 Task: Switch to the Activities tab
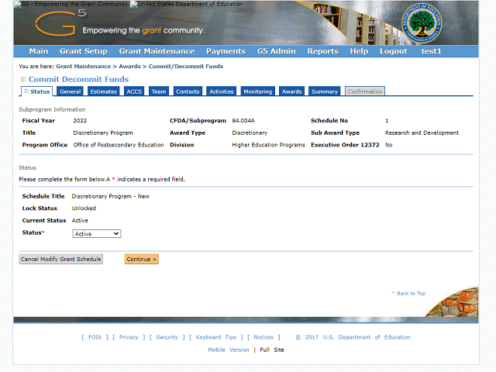point(221,91)
